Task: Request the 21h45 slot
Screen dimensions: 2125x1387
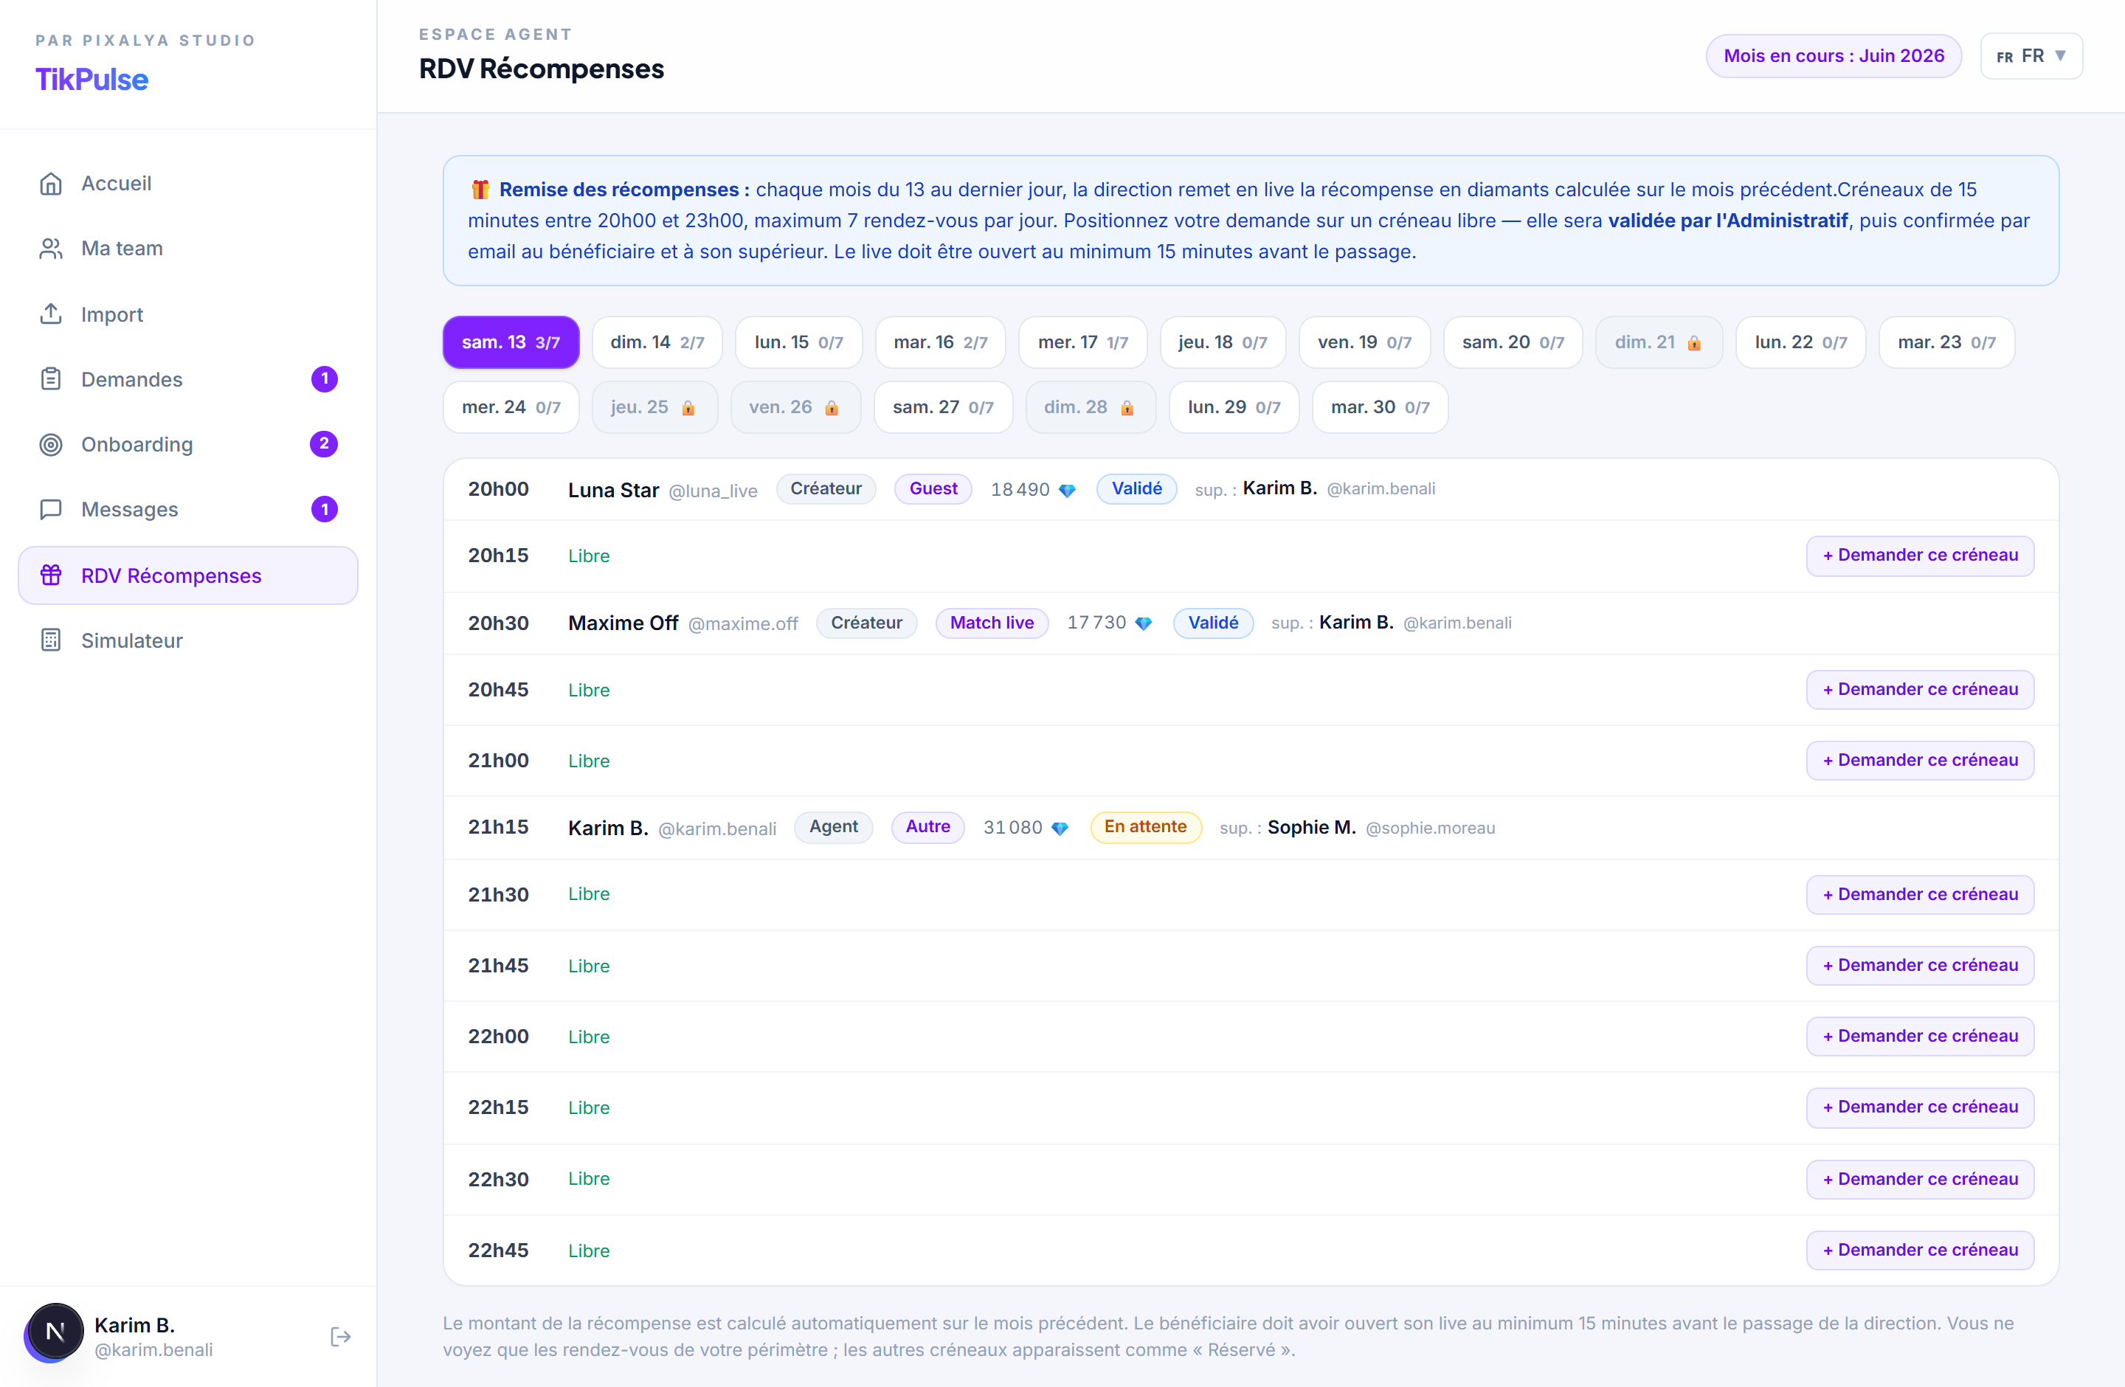Action: click(1920, 966)
